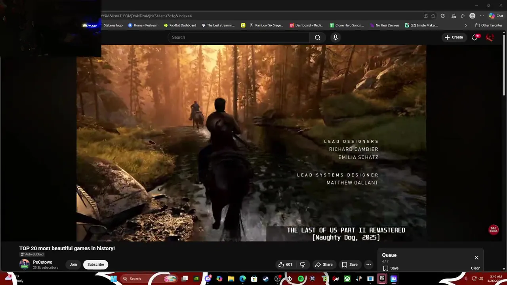Open the No Hesi | Servers bookmark
507x285 pixels.
pos(385,25)
